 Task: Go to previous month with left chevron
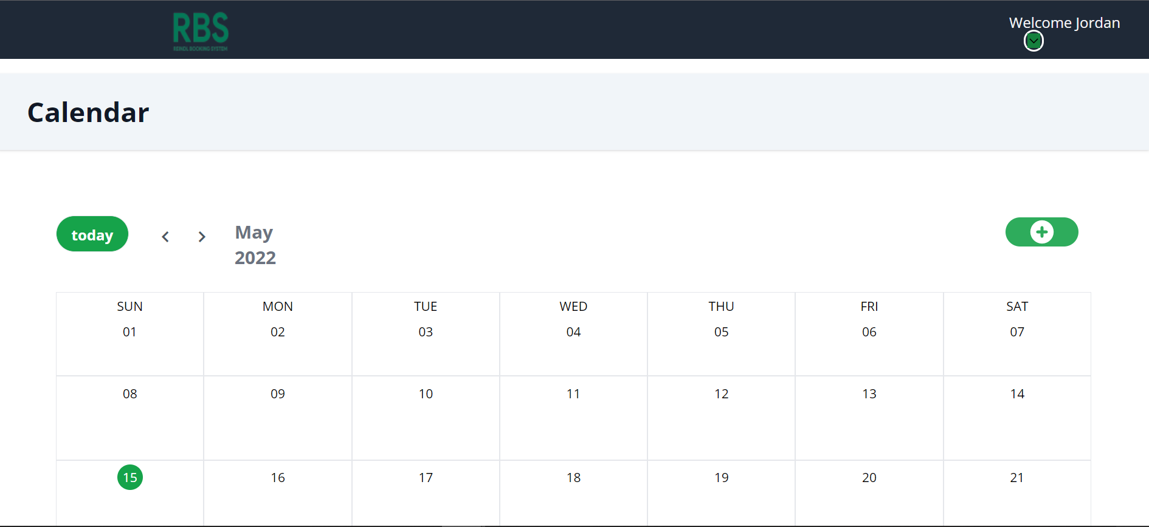click(x=165, y=237)
